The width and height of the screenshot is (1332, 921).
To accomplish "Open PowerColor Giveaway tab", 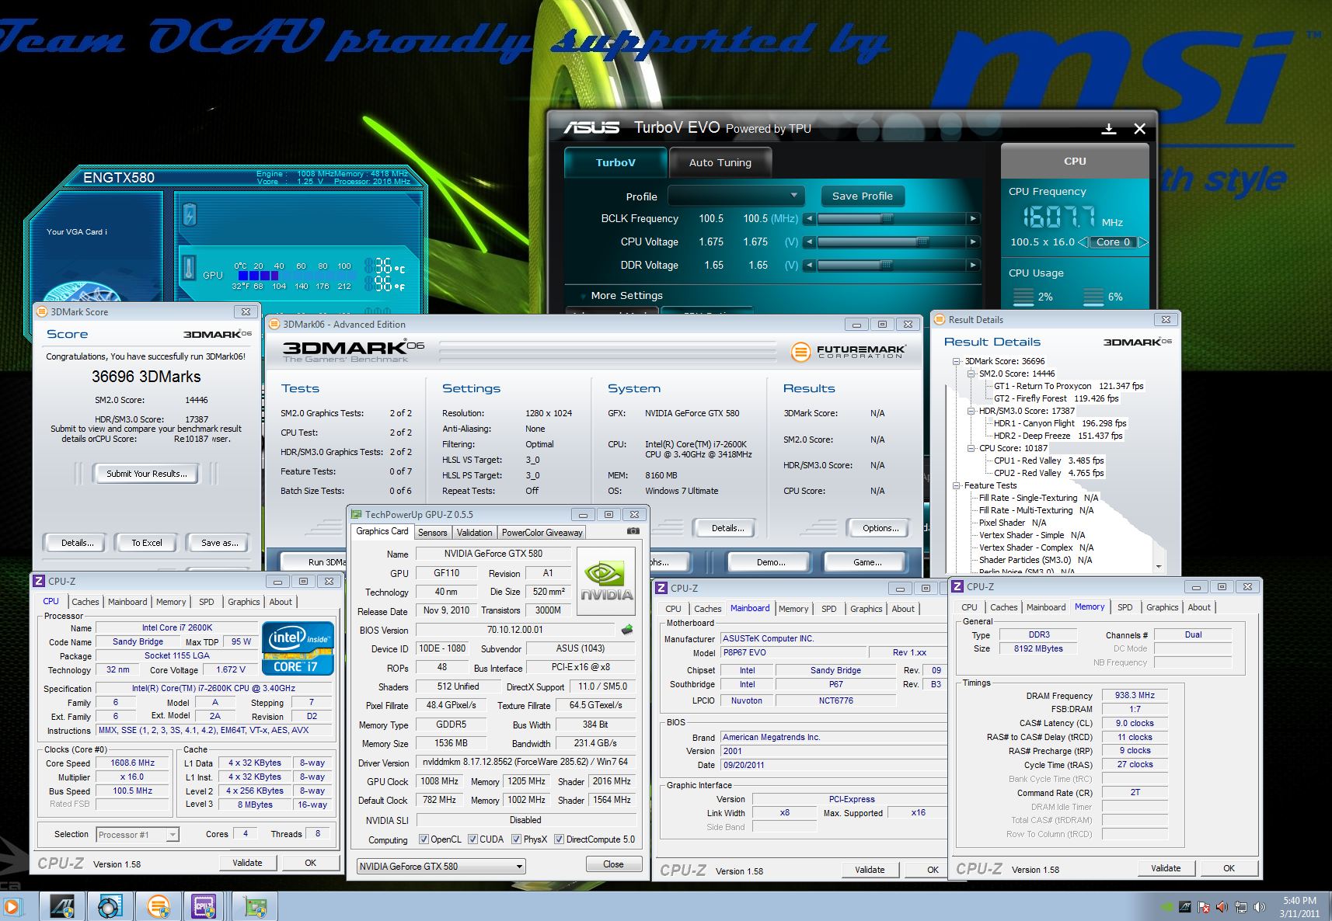I will click(542, 533).
